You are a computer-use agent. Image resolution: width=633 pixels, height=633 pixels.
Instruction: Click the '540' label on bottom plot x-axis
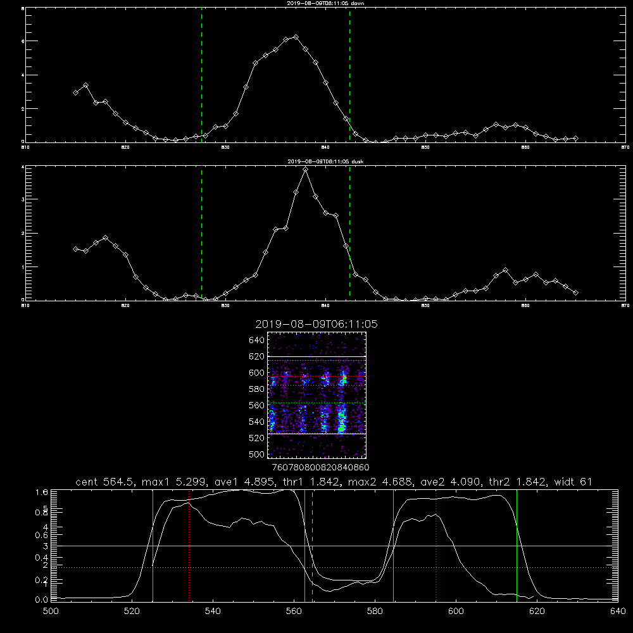213,611
